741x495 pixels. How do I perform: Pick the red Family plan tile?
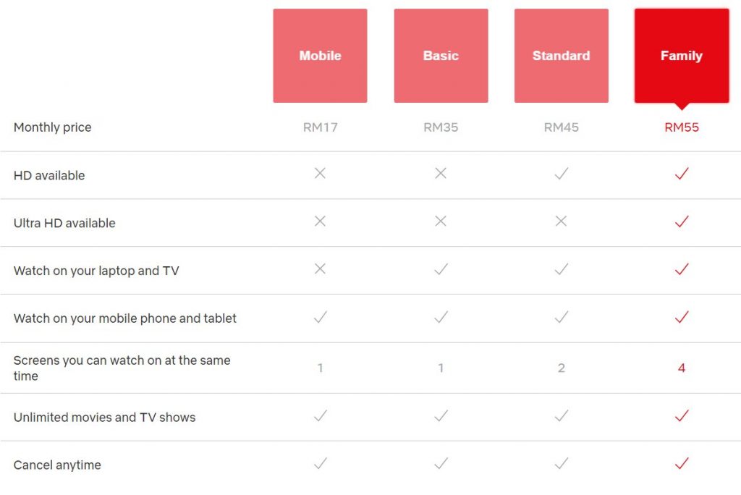click(682, 55)
